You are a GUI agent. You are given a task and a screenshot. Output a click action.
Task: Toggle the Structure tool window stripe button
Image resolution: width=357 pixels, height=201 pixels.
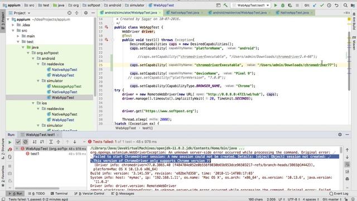tap(3, 149)
